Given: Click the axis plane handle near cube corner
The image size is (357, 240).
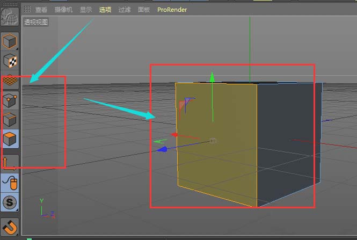Looking at the screenshot, I should coord(186,105).
